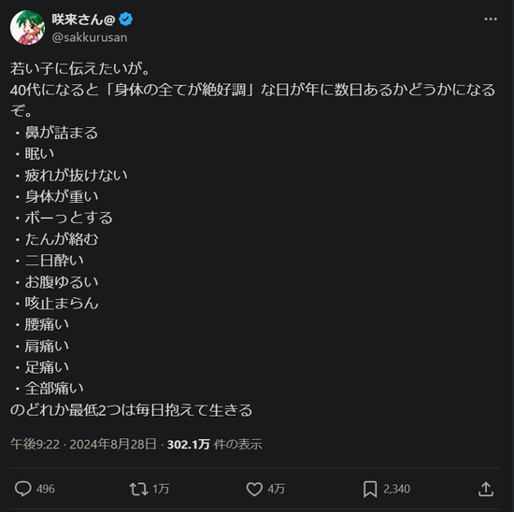Bookmark the post with the bookmark icon
Viewport: 514px width, 512px height.
(370, 489)
